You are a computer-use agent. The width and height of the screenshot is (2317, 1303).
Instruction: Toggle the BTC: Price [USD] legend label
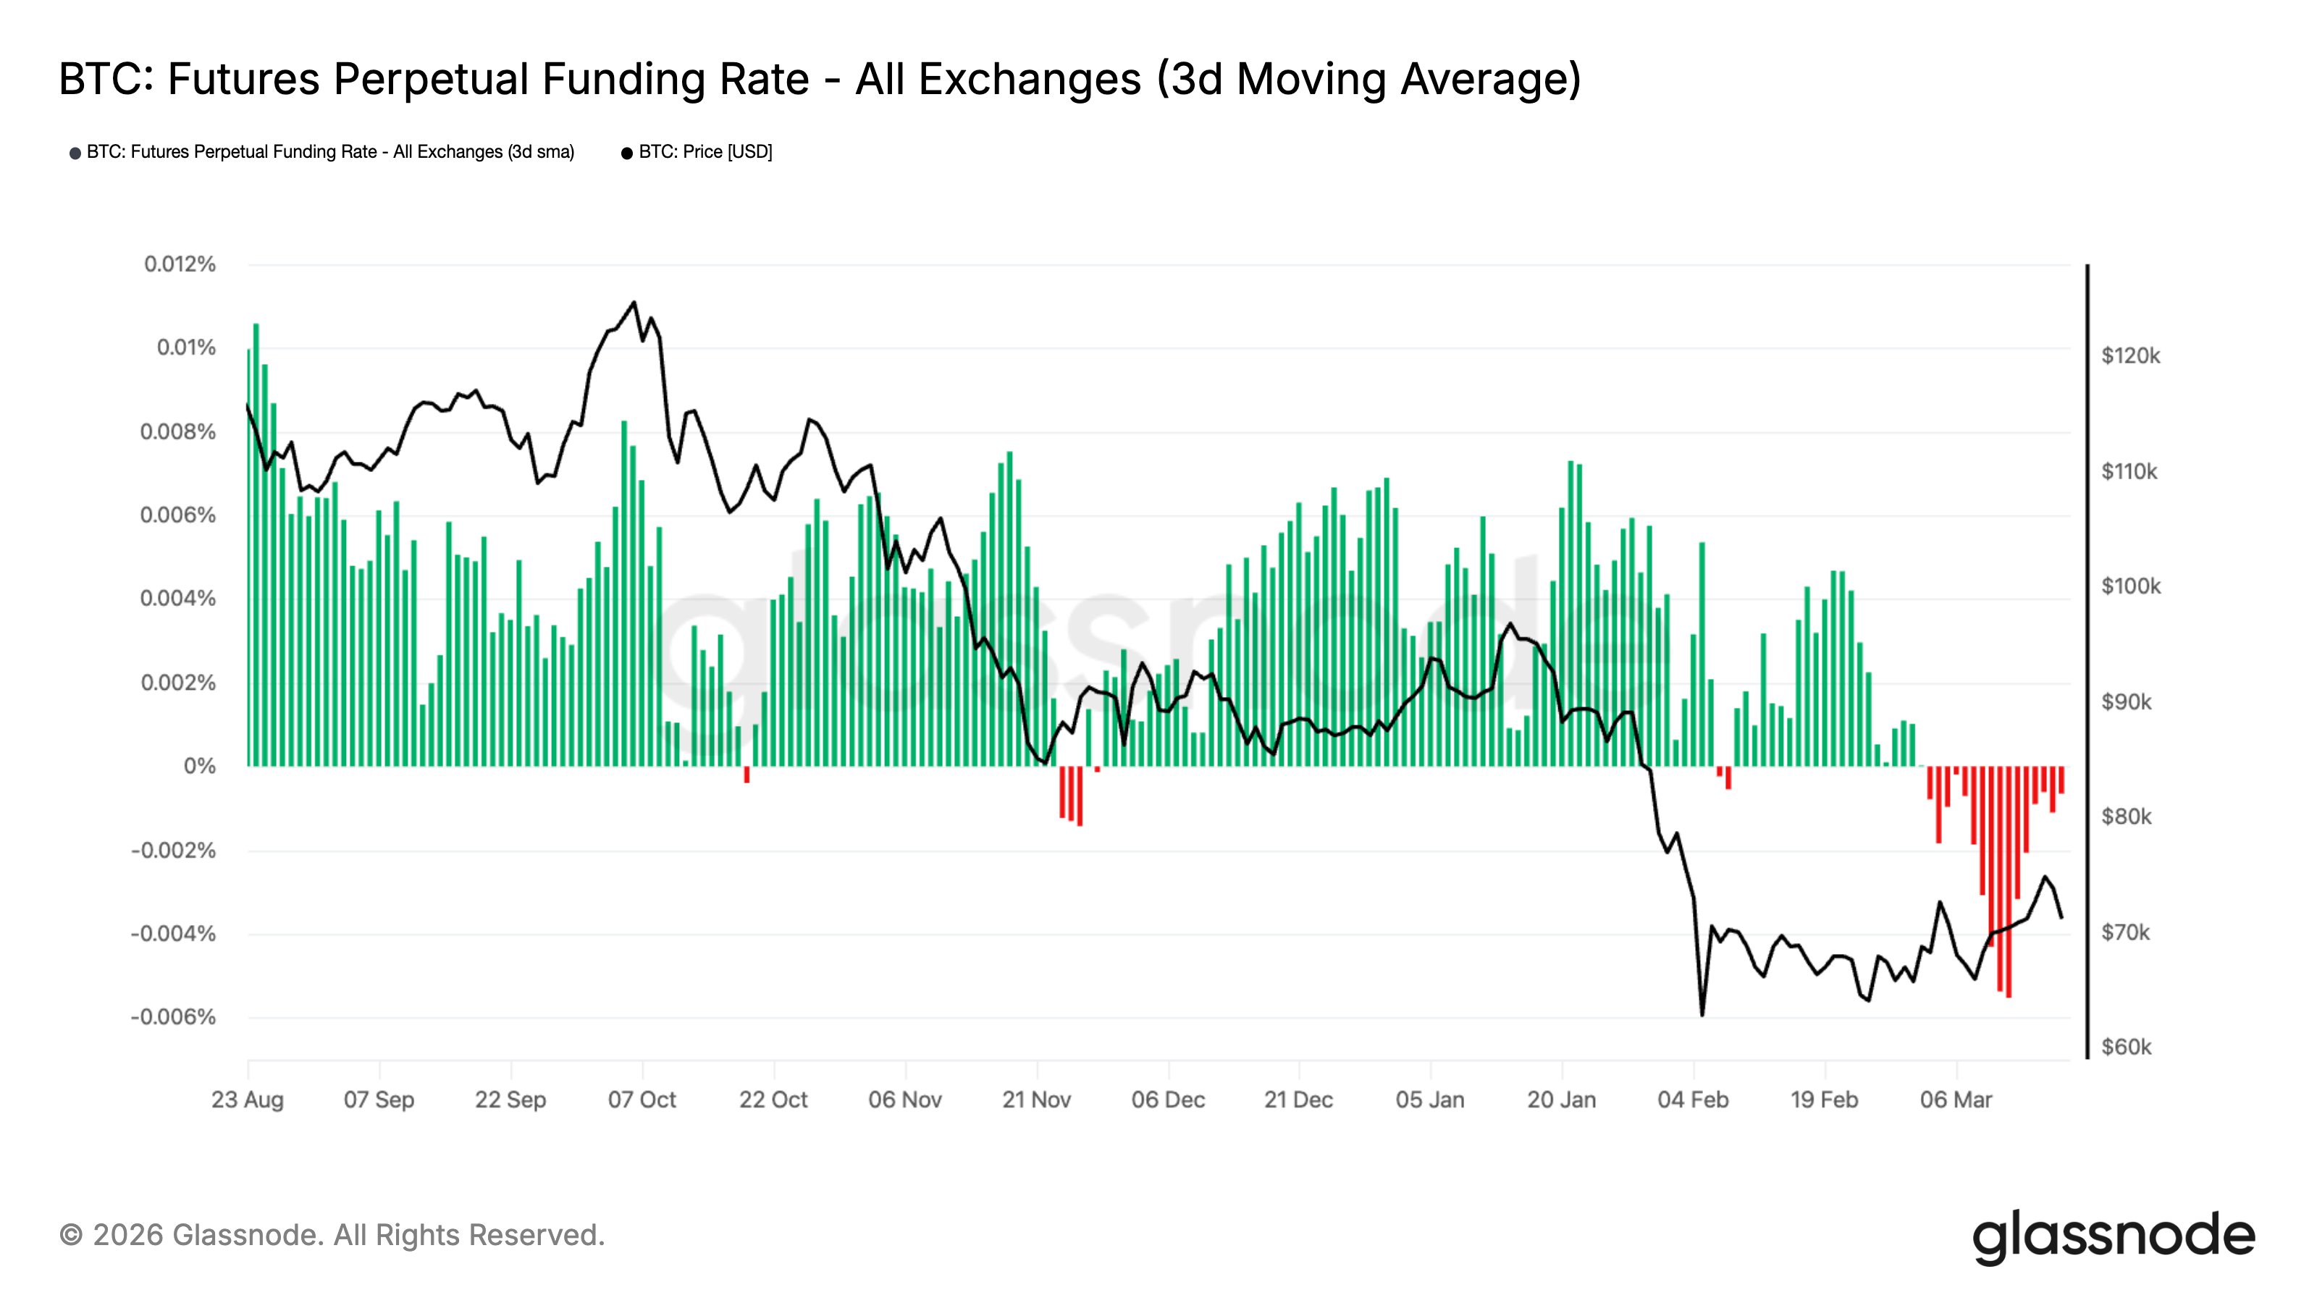pos(705,152)
